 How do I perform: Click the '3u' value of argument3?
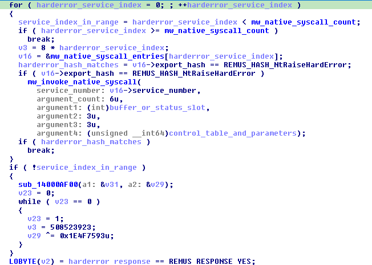click(x=91, y=124)
